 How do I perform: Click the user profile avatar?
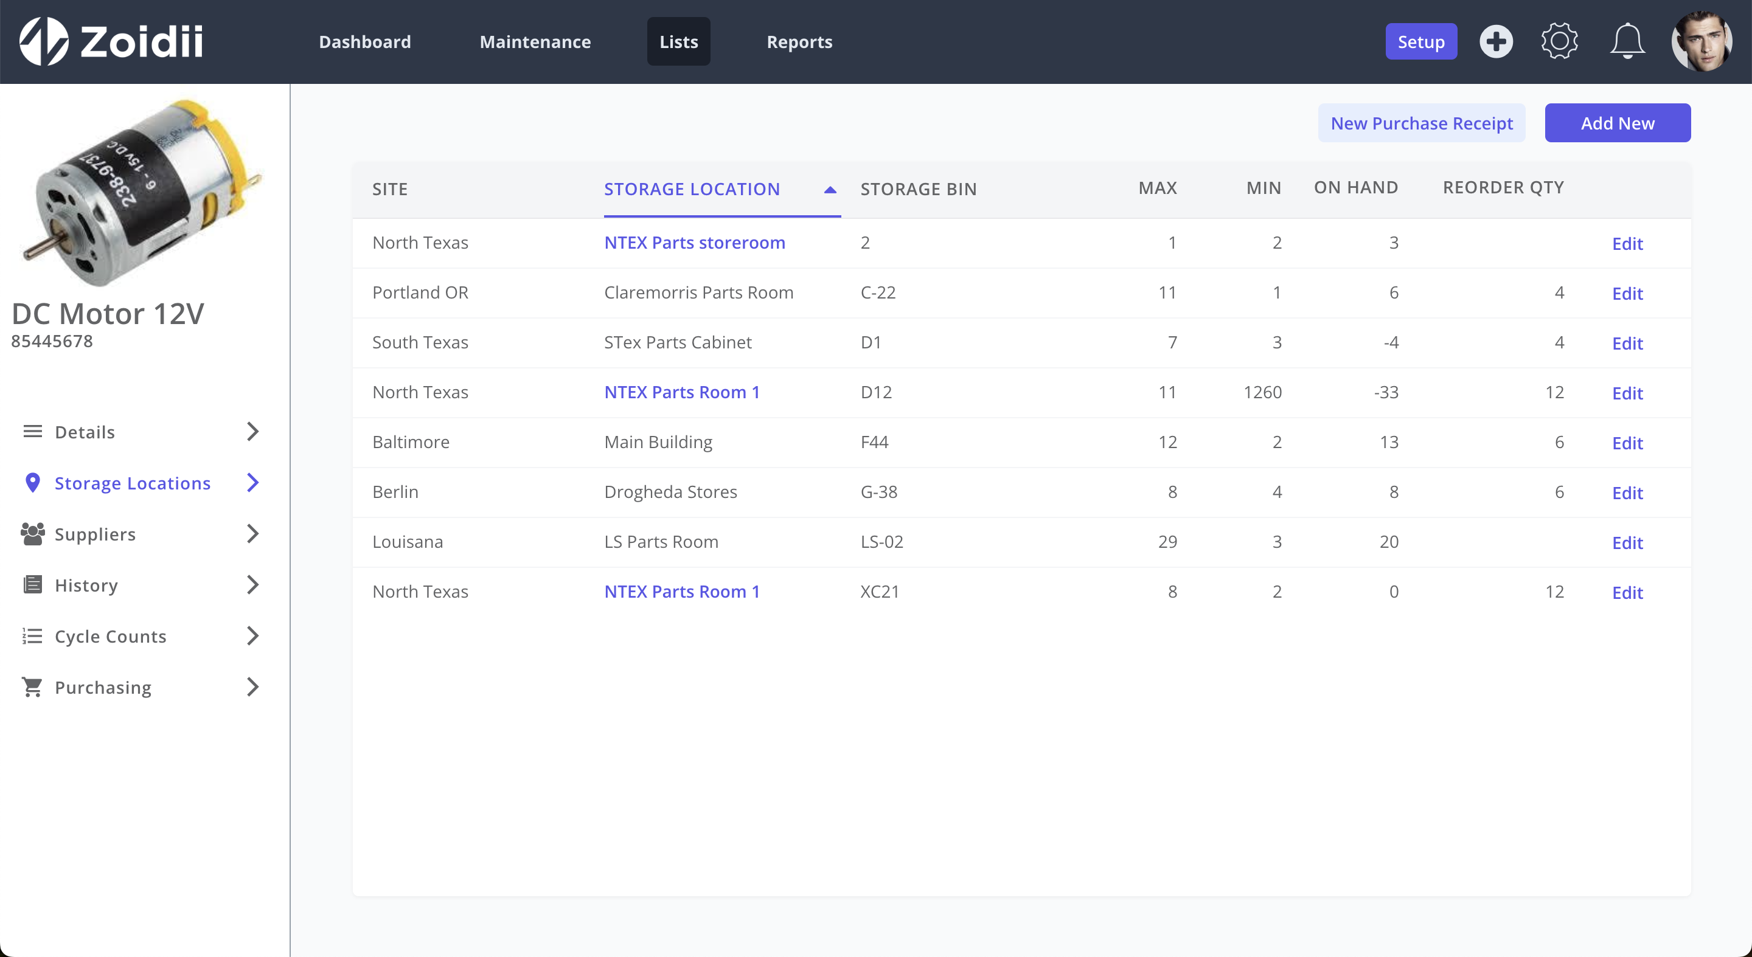[x=1702, y=41]
